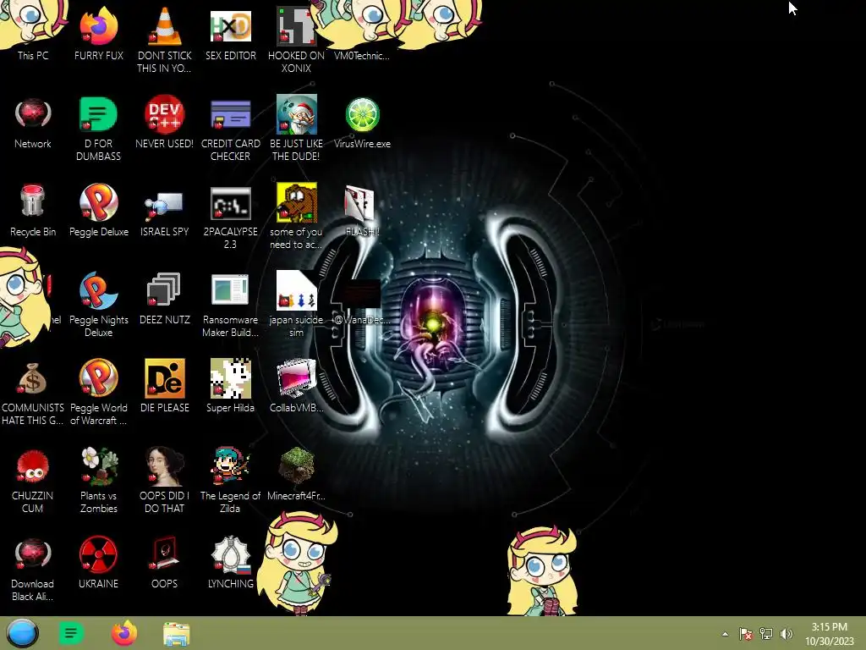
Task: Open the Super Hilda game icon
Action: [231, 378]
